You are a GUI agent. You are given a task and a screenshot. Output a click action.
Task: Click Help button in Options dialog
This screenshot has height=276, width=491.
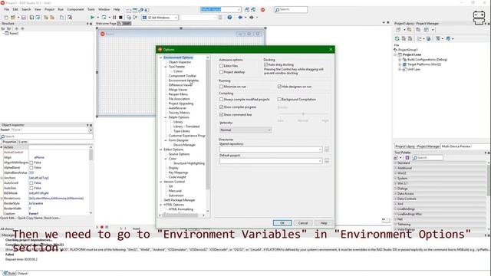coord(324,223)
